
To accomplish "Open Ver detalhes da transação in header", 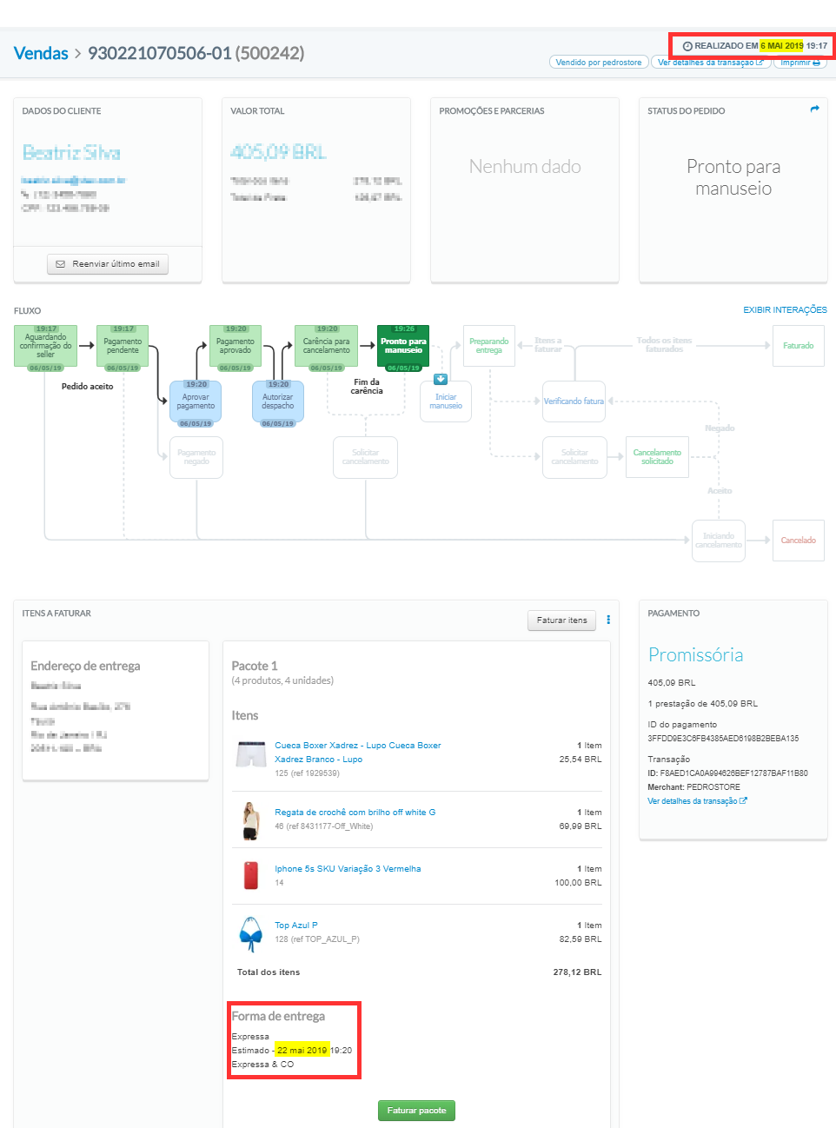I will [x=709, y=63].
